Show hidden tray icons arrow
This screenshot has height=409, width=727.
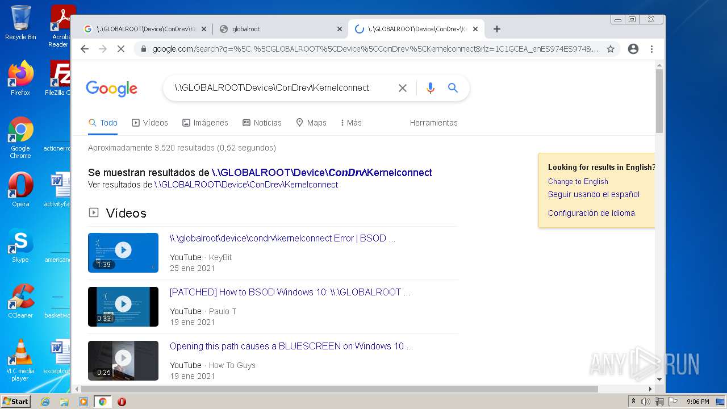tap(633, 402)
